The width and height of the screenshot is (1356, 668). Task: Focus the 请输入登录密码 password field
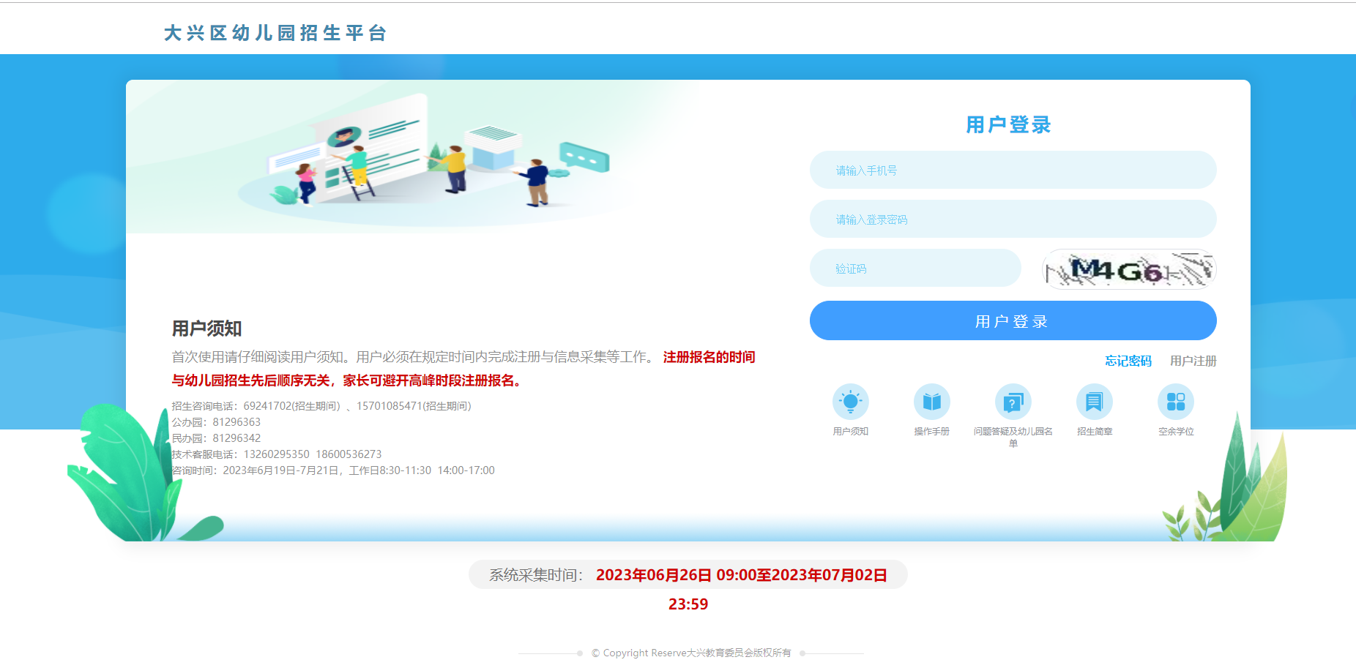pos(1013,219)
